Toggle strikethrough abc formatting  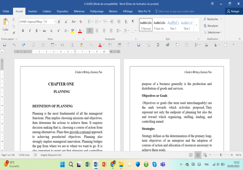coord(44,31)
